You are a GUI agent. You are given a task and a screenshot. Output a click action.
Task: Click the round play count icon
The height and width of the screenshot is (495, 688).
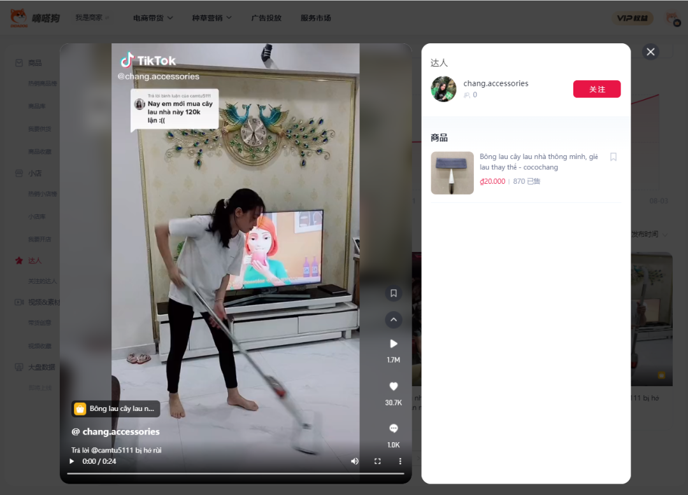click(393, 344)
